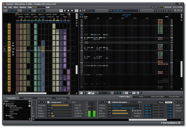This screenshot has height=130, width=186.
Task: Open the Help menu
Action: [x=30, y=7]
